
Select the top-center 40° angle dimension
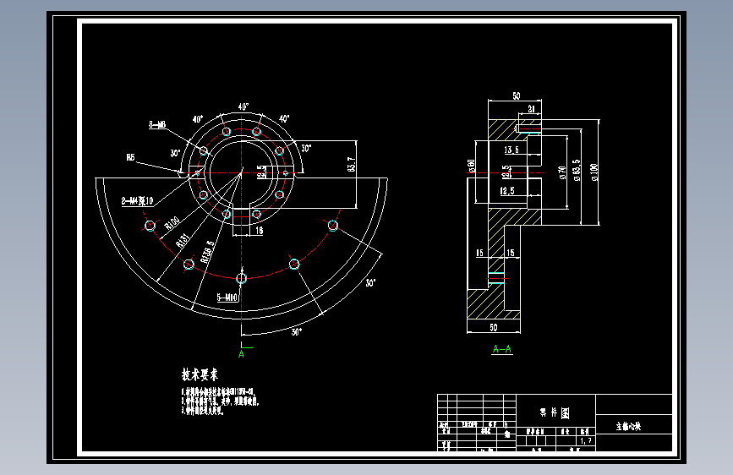[243, 106]
